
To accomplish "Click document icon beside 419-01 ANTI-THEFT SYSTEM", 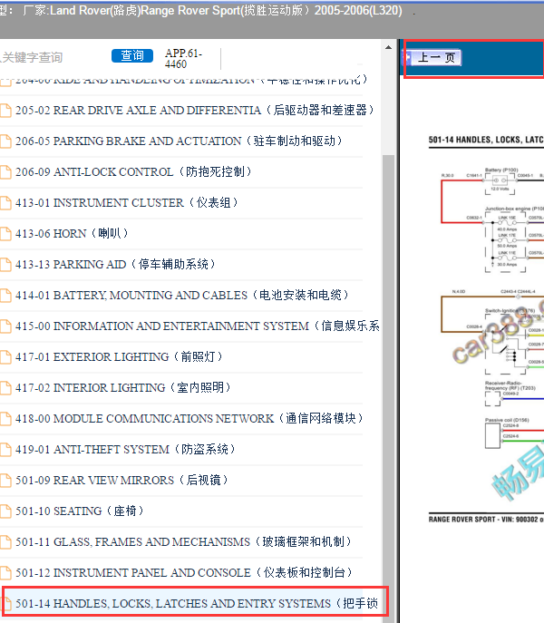I will click(x=5, y=450).
